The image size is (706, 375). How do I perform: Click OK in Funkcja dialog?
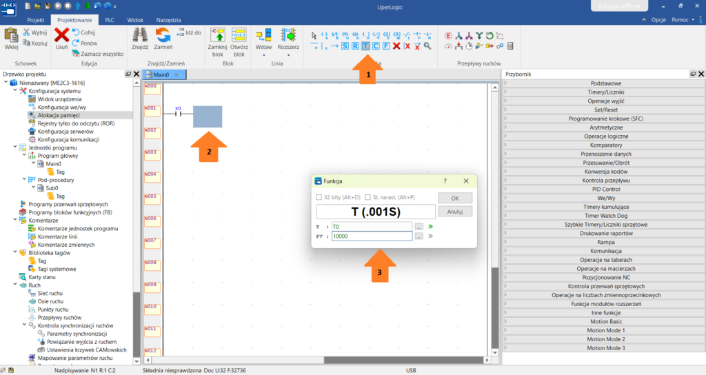point(455,198)
